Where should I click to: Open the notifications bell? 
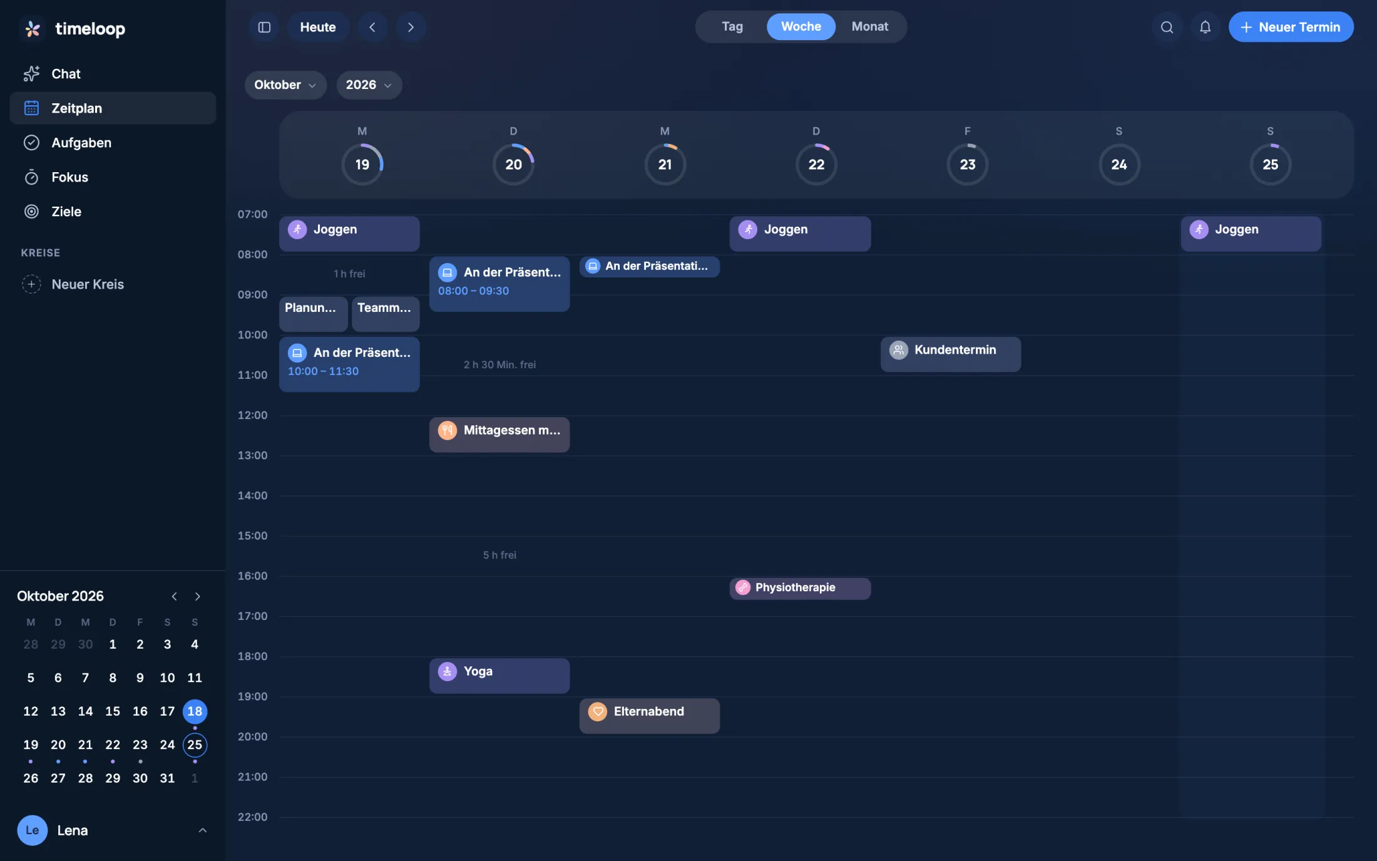coord(1205,27)
